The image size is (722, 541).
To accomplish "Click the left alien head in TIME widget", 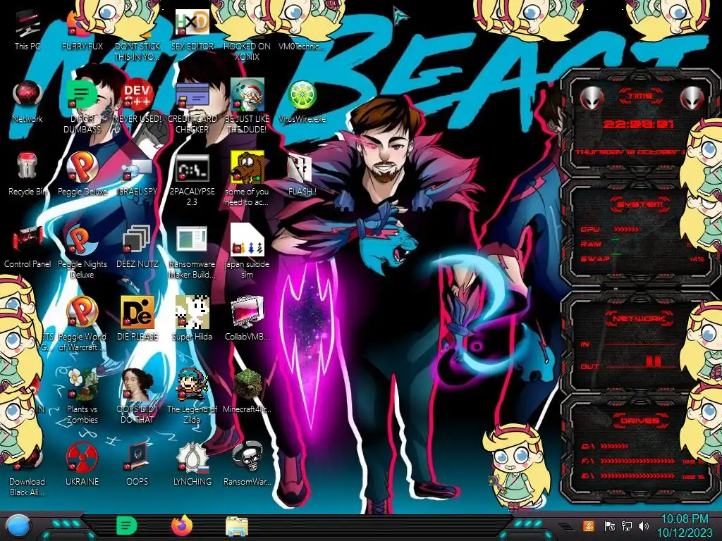I will [x=592, y=97].
